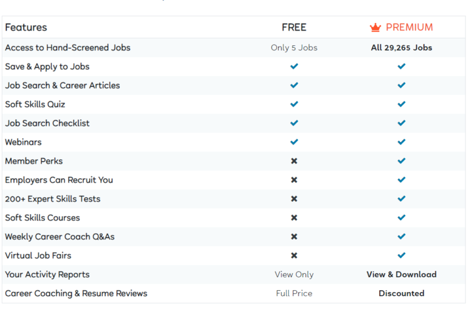The height and width of the screenshot is (311, 472).
Task: Click 'View & Download' in Premium column
Action: 401,274
